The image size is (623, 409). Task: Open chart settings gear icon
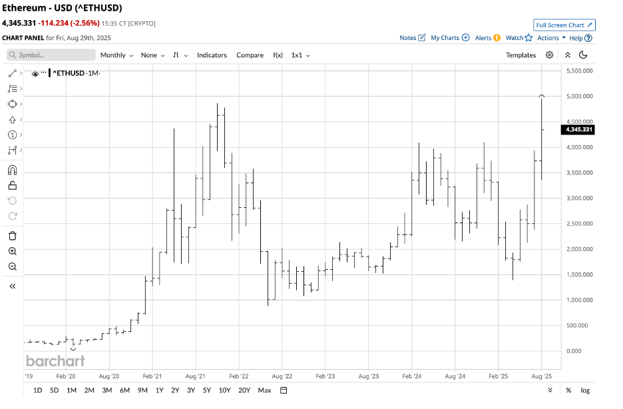(550, 55)
